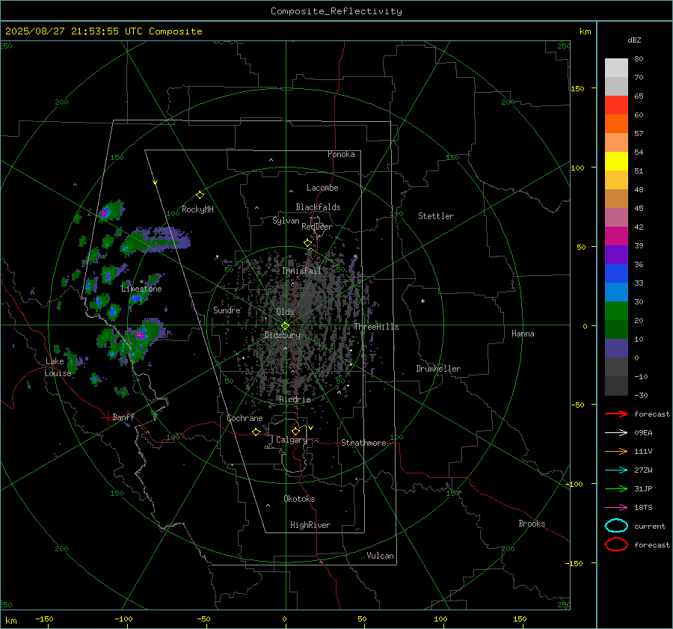Click the RedDeer city label
The width and height of the screenshot is (673, 629).
(x=317, y=227)
